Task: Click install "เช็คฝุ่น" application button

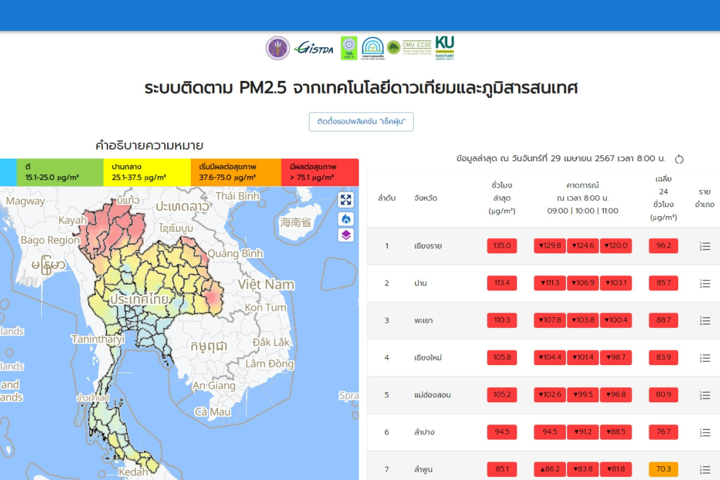Action: [x=361, y=122]
